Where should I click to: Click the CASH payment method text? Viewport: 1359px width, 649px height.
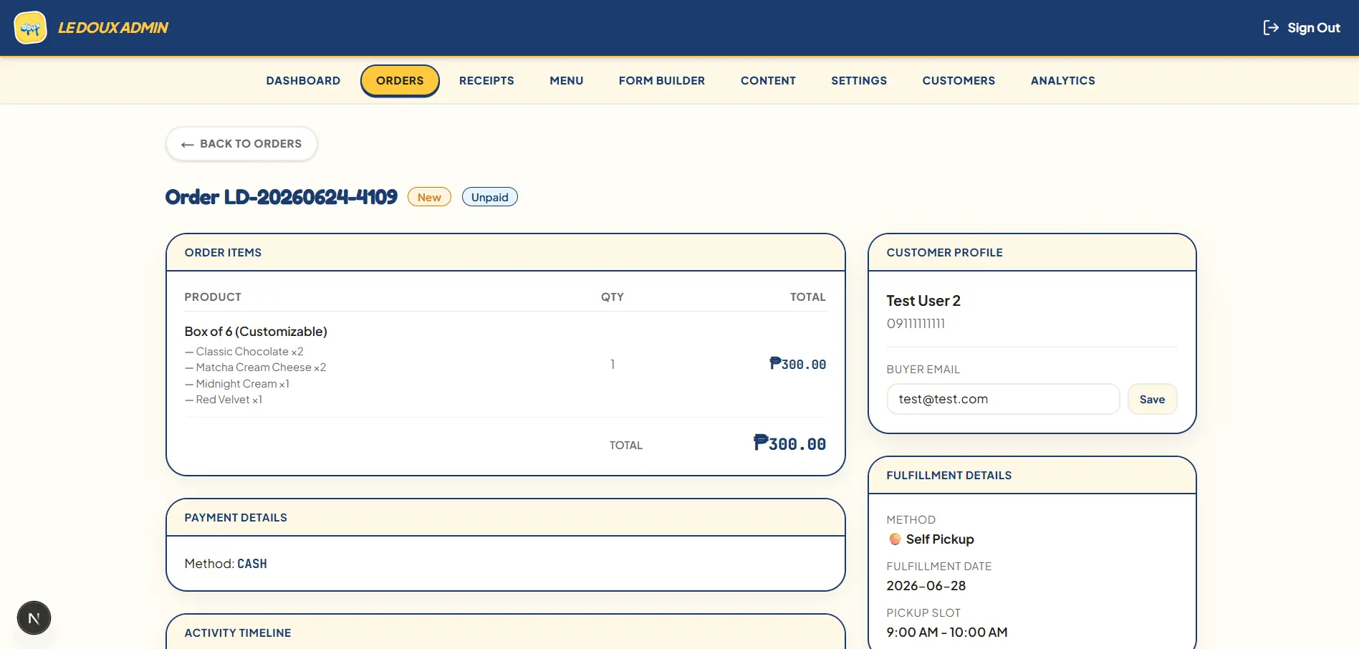coord(252,564)
